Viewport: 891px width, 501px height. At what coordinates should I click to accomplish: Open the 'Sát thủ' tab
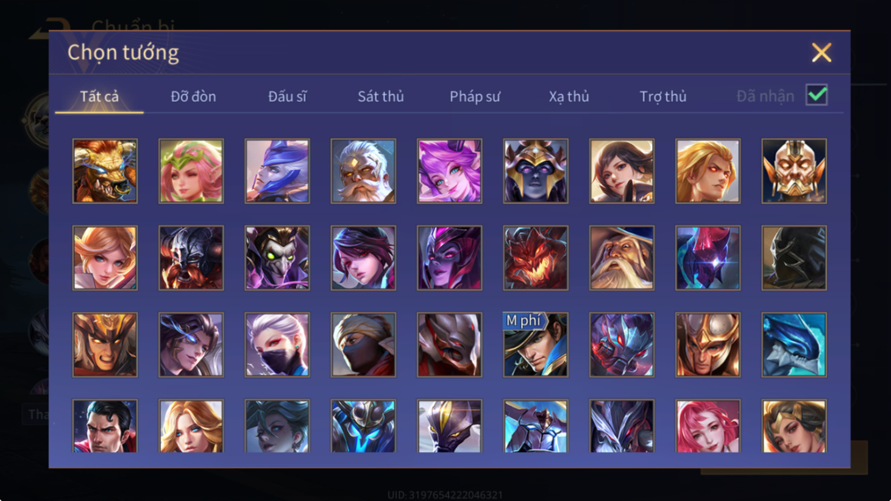click(381, 96)
